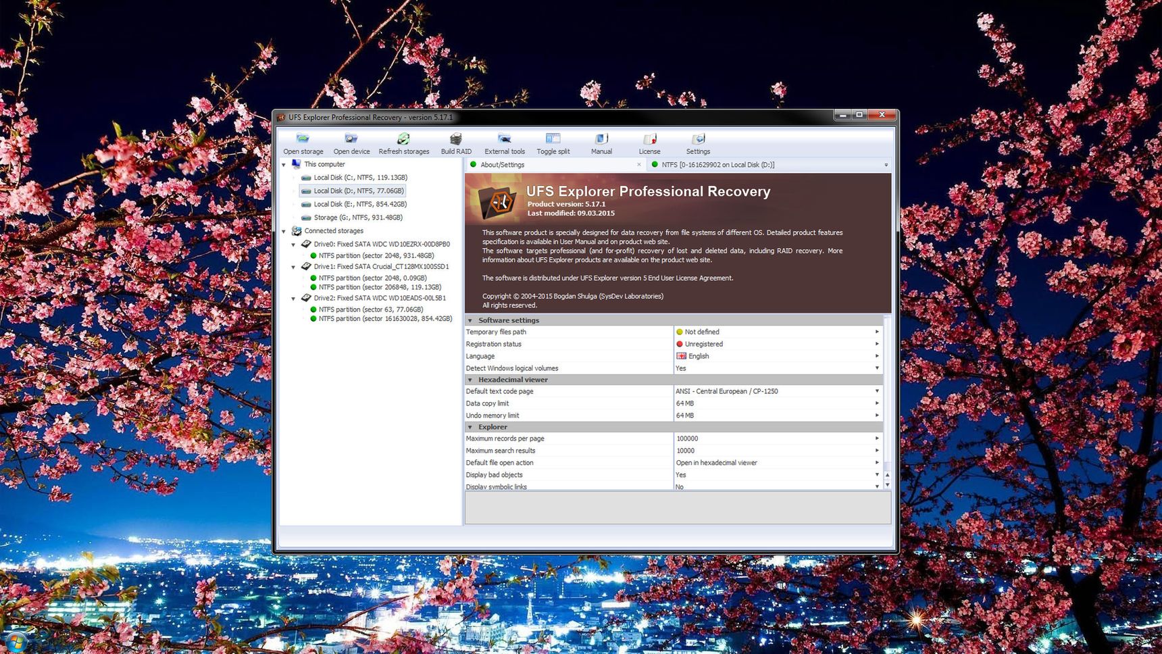Image resolution: width=1162 pixels, height=654 pixels.
Task: Click the Storage G: drive icon
Action: click(306, 218)
